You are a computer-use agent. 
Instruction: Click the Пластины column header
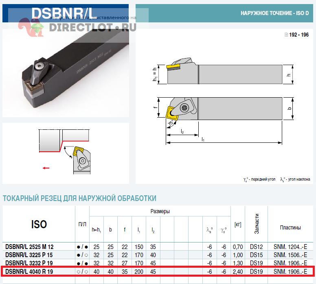290,228
